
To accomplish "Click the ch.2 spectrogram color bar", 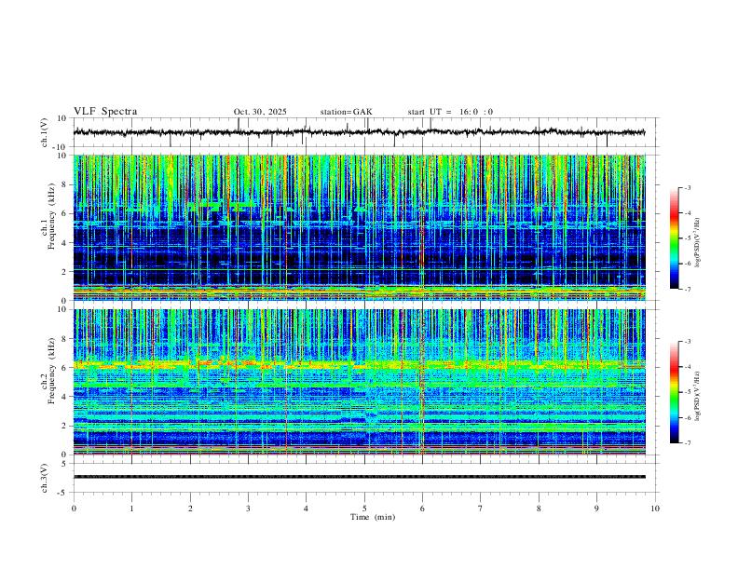I will 674,392.
